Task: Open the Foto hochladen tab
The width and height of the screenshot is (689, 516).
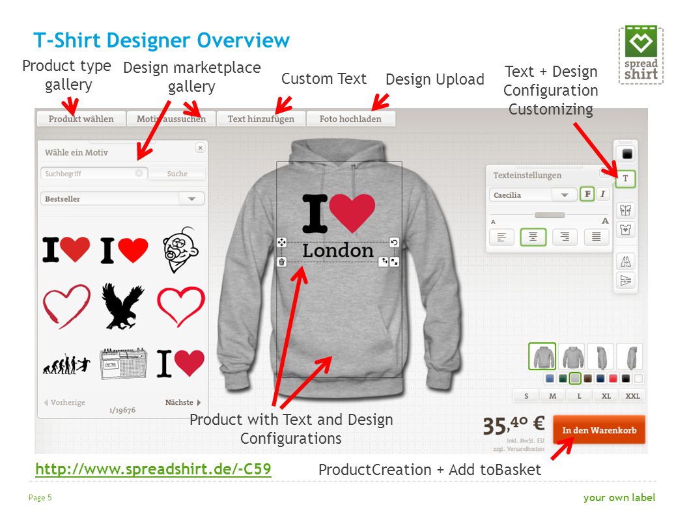Action: 350,118
